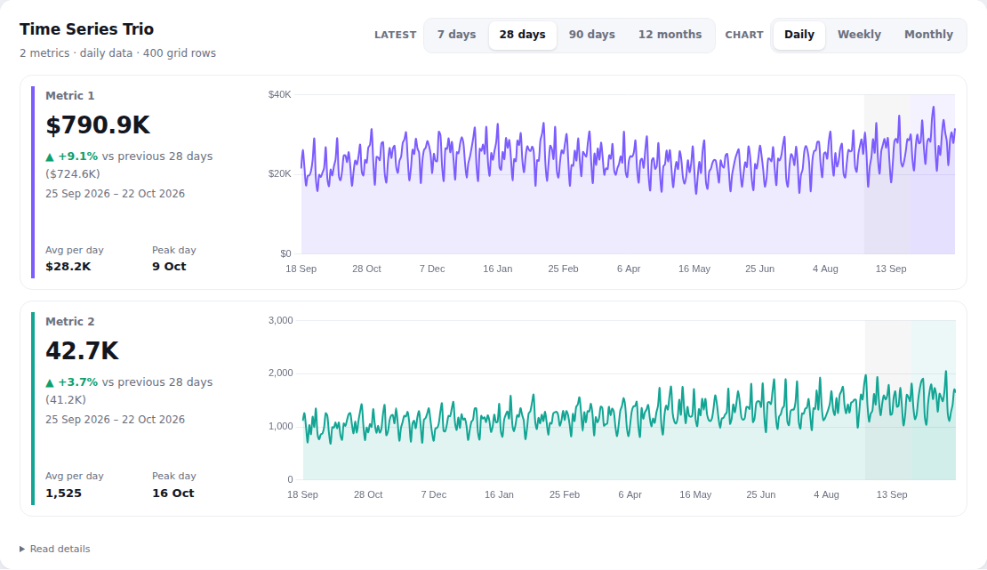Viewport: 987px width, 570px height.
Task: Click the $20K axis label in Metric 1 chart
Action: pyautogui.click(x=279, y=173)
